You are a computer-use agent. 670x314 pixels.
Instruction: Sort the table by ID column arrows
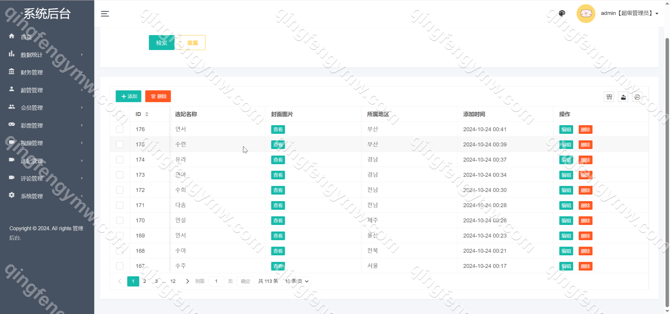[x=147, y=114]
